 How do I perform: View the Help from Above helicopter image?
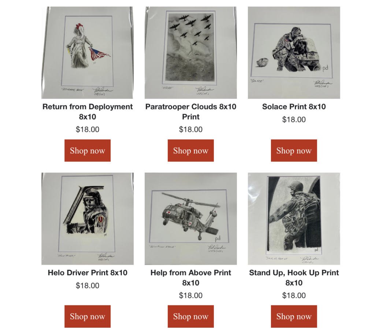coord(190,219)
